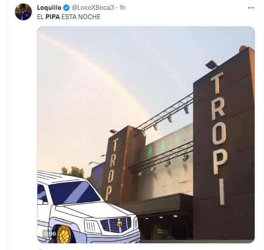Screen dimensions: 264x250
Task: Click the basketball wheel on the cartoon SUV
Action: point(64,234)
